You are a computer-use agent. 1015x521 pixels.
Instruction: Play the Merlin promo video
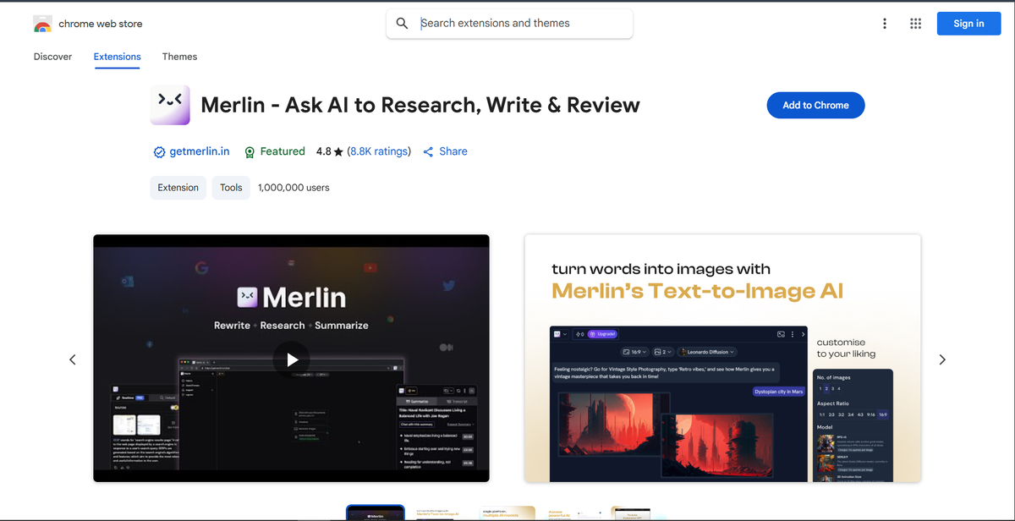[x=292, y=359]
